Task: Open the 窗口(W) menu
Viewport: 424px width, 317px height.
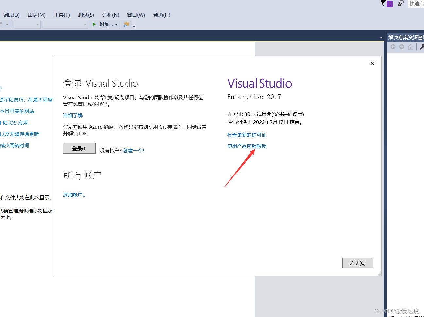Action: pos(136,15)
